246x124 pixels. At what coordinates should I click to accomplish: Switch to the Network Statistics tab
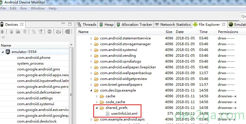point(173,25)
